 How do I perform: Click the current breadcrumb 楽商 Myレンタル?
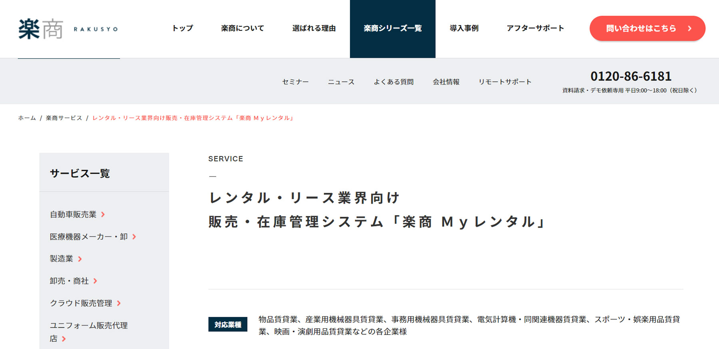(x=194, y=118)
